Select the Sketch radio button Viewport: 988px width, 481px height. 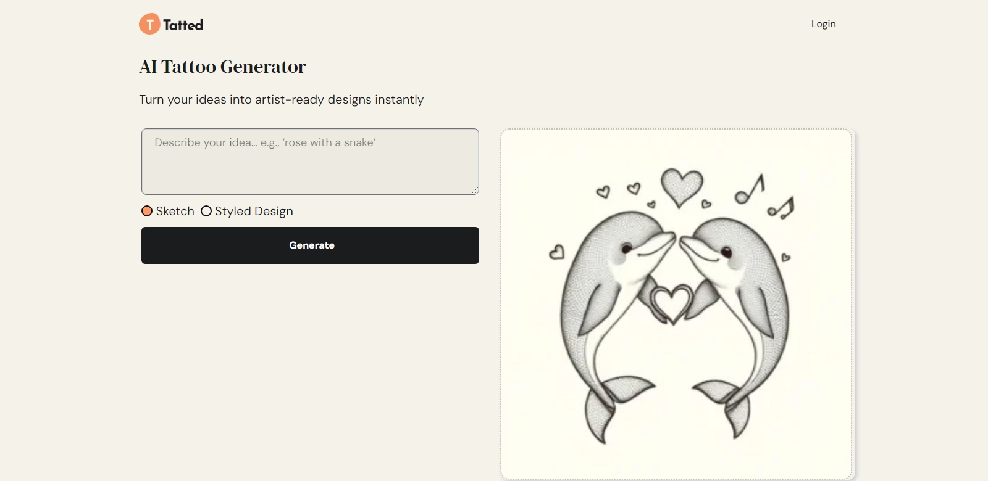tap(147, 211)
